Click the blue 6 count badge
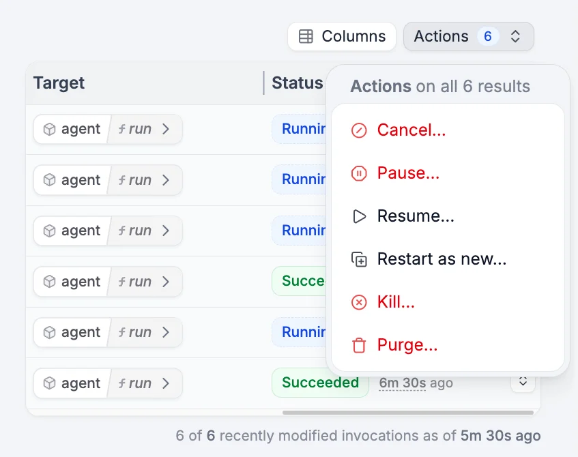This screenshot has width=578, height=457. tap(488, 36)
